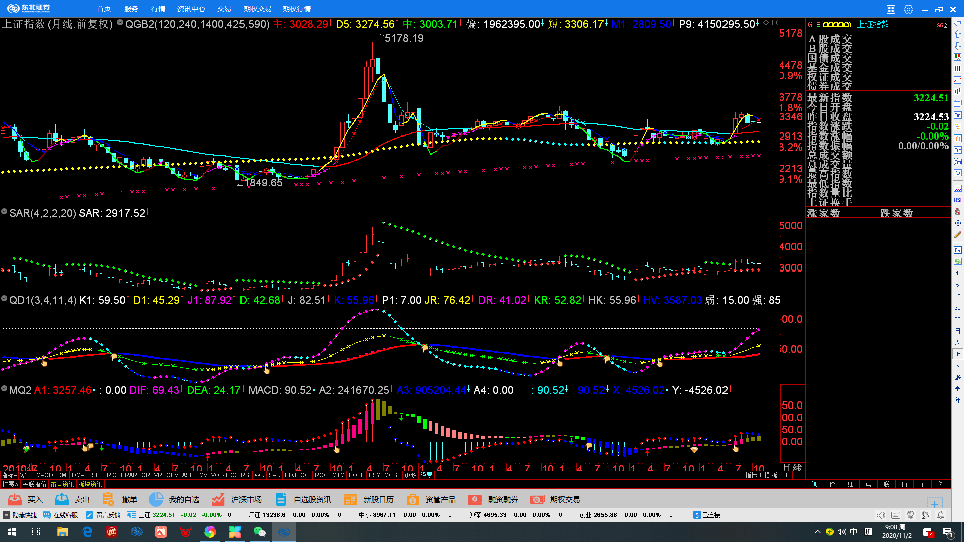
Task: Open the 行情 menu
Action: tap(158, 9)
